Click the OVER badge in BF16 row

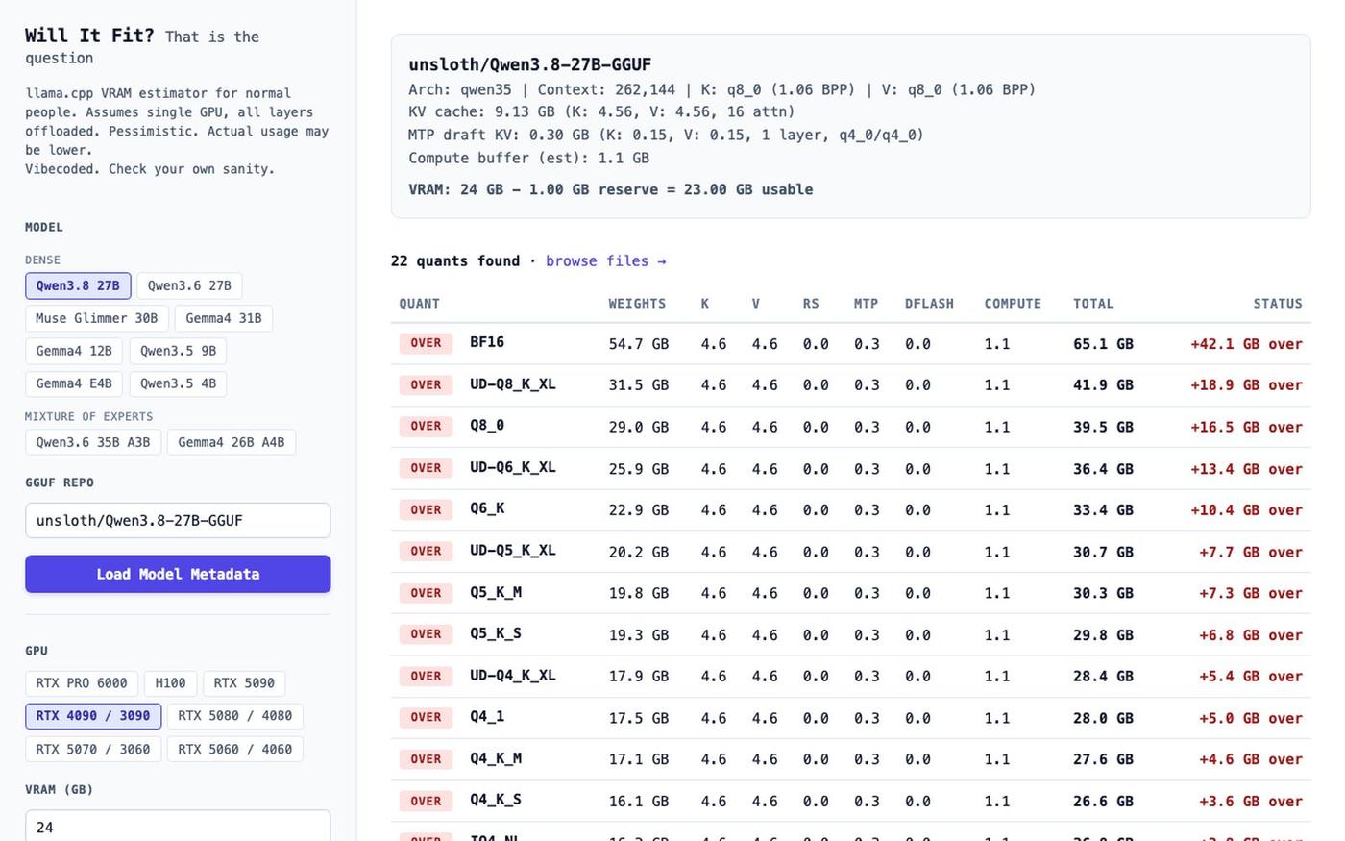coord(426,343)
